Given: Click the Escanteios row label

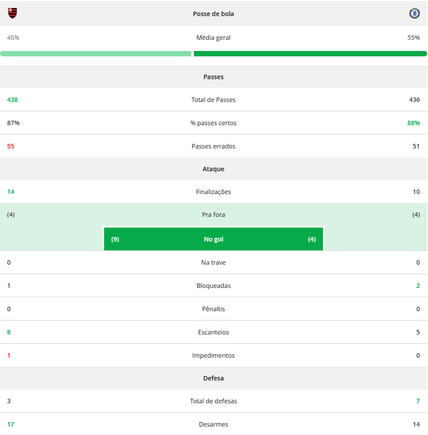Looking at the screenshot, I should (214, 332).
